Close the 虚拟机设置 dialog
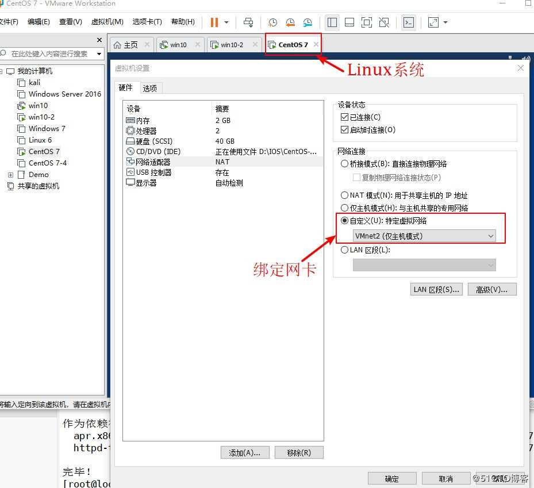The width and height of the screenshot is (534, 488). coord(520,68)
